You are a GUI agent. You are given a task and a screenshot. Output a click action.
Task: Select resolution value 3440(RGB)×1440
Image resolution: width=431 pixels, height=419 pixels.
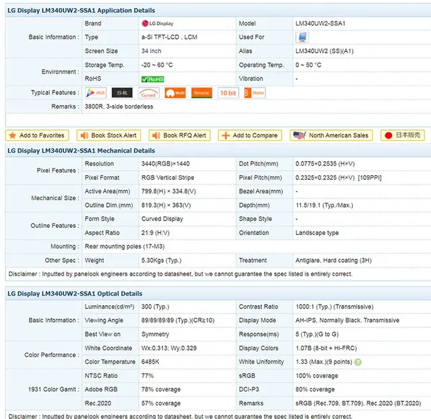tap(166, 164)
